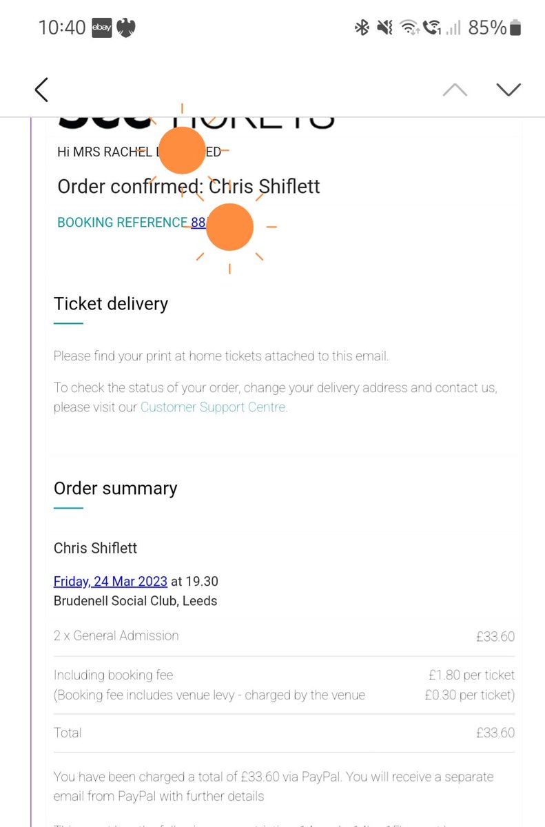Open the Customer Support Centre link
545x827 pixels.
[x=214, y=407]
